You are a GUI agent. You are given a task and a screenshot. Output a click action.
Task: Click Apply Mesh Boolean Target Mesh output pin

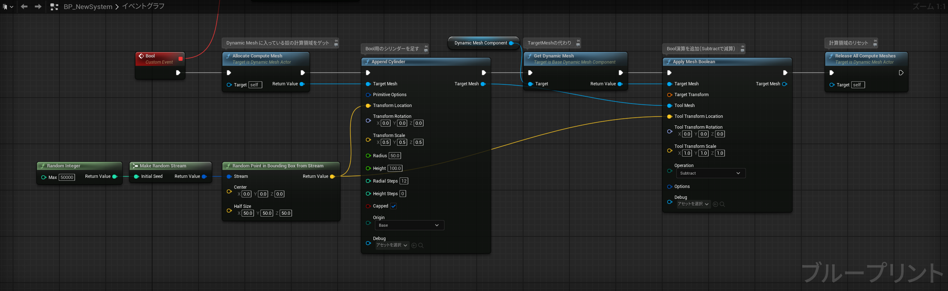point(785,84)
